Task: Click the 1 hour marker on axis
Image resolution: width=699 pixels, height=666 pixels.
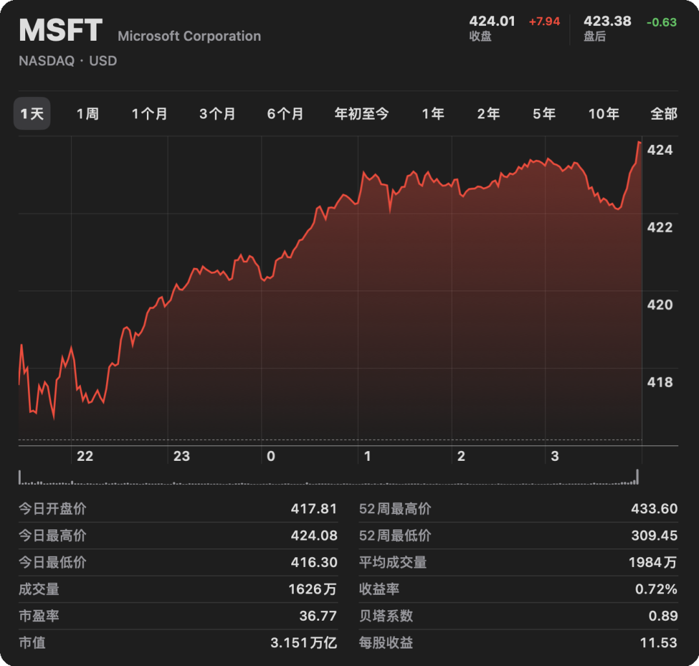Action: 368,456
